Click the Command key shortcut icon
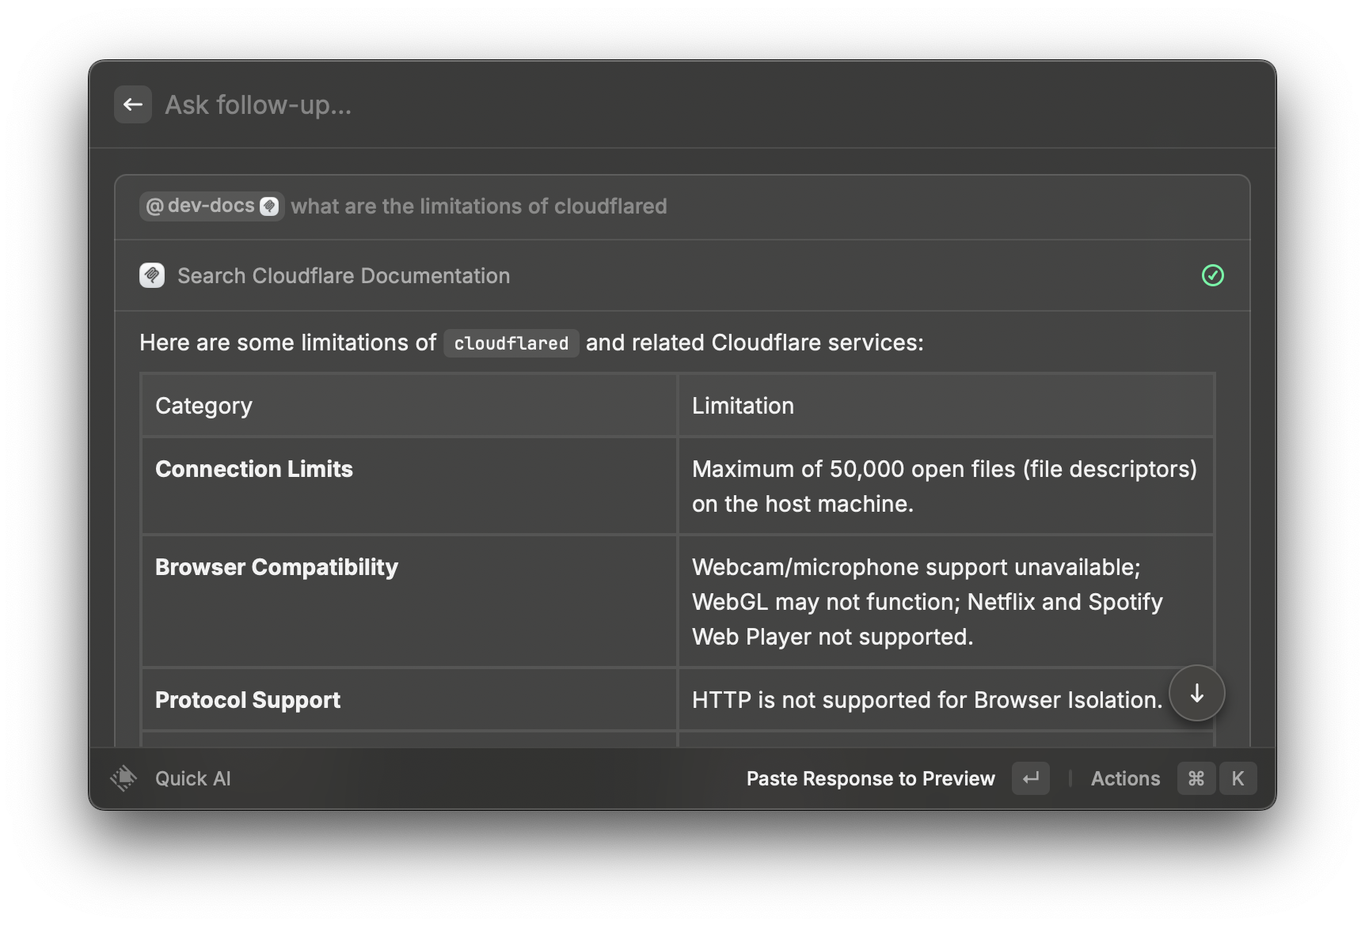This screenshot has width=1365, height=927. (x=1196, y=778)
